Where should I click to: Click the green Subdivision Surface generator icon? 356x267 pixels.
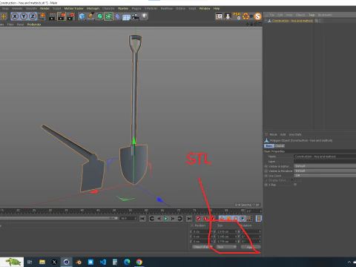pos(99,16)
